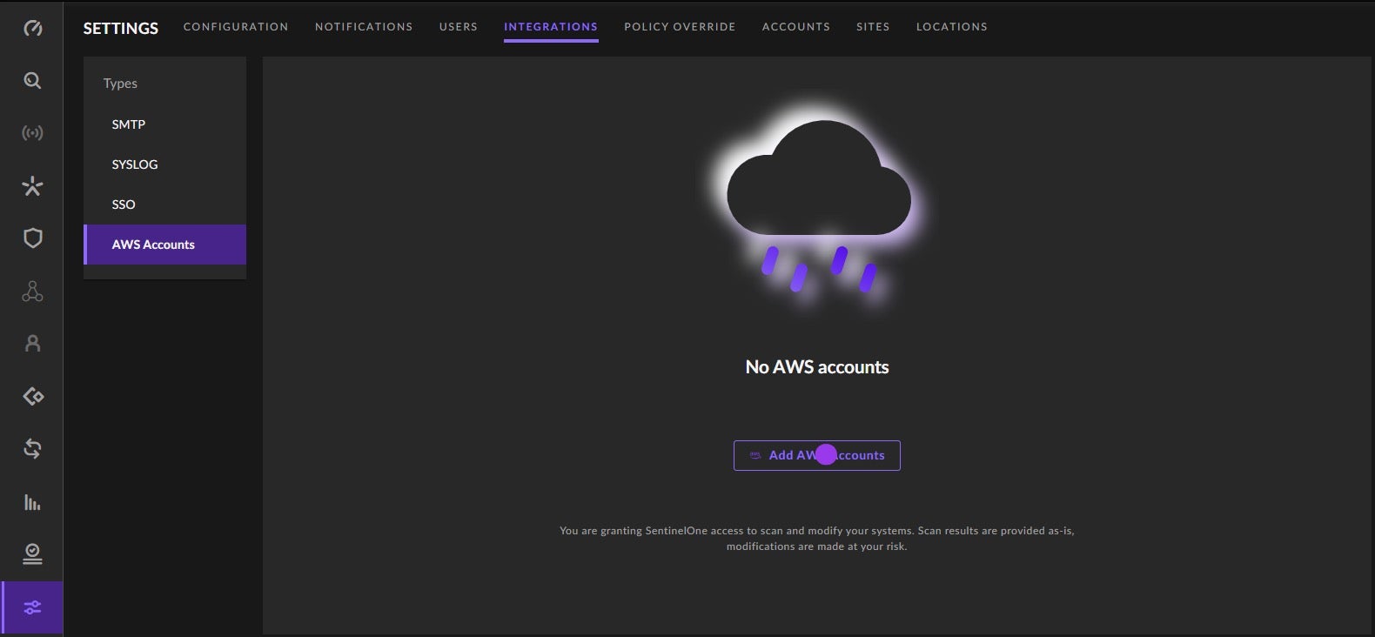
Task: Click the Sentinels broadcast signal icon
Action: point(32,133)
